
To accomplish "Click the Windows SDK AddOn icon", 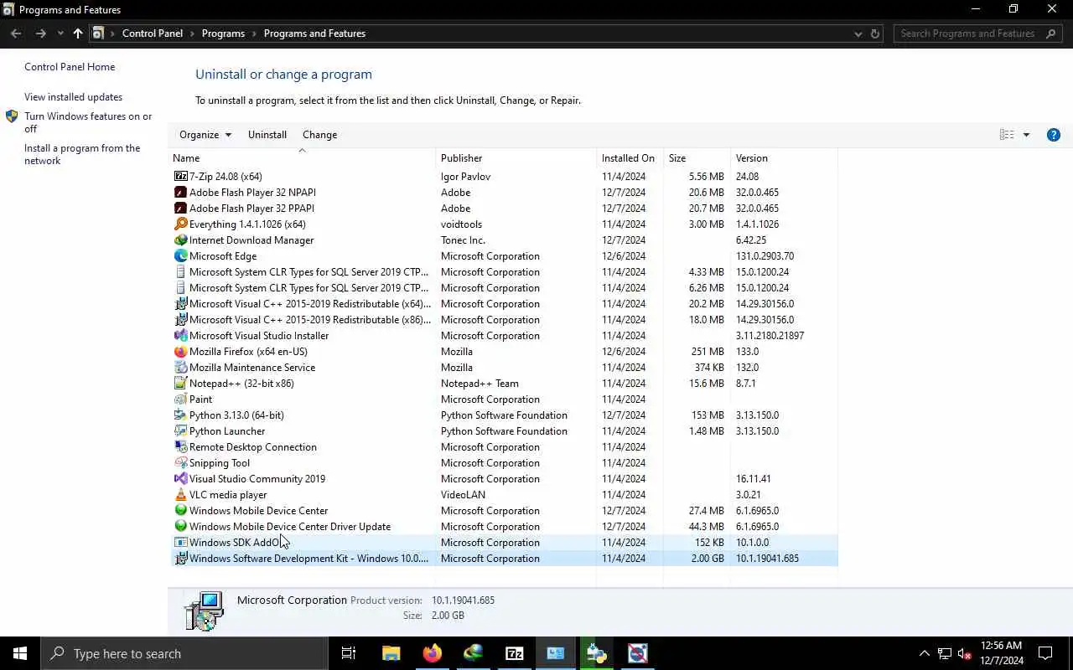I will (180, 543).
